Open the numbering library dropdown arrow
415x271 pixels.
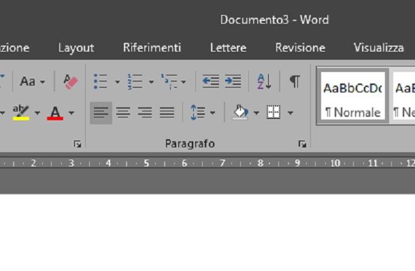151,82
